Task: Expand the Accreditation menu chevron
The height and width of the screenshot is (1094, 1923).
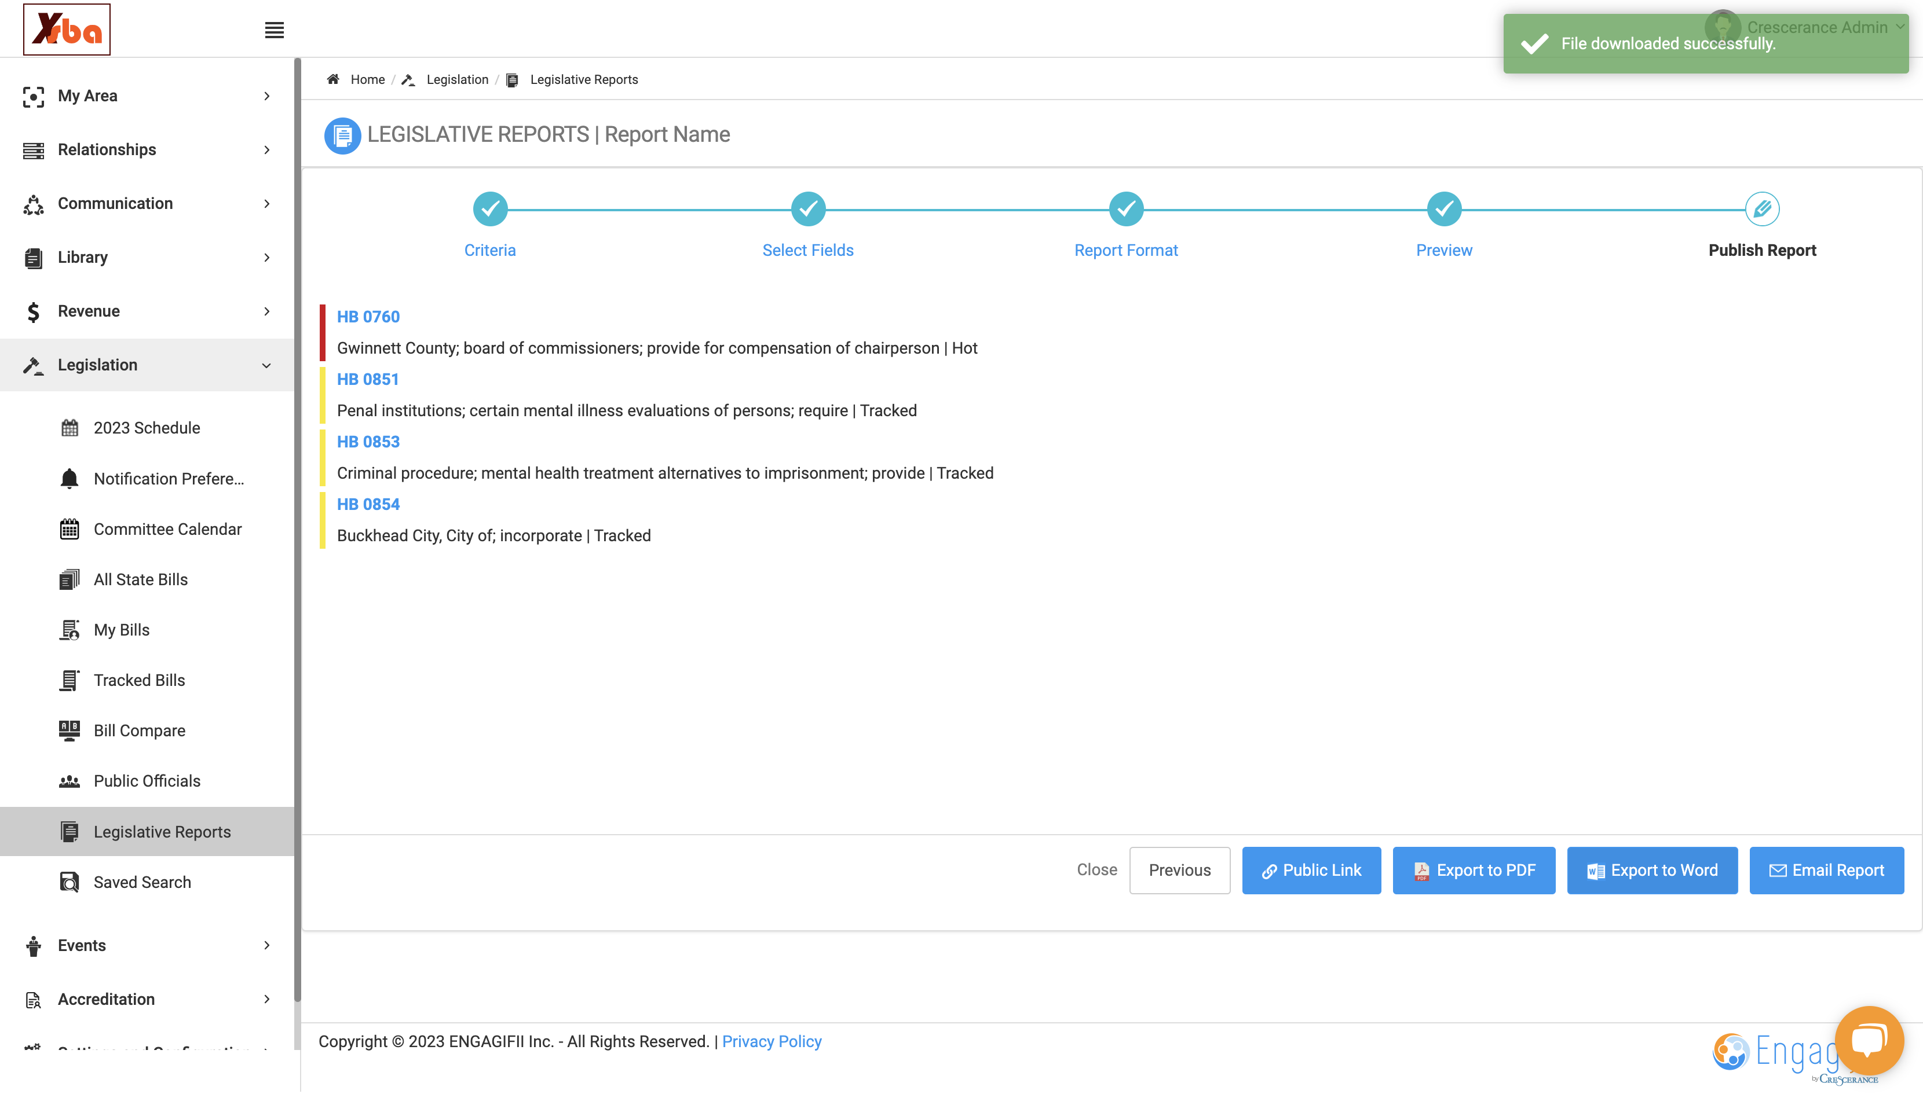Action: coord(267,999)
